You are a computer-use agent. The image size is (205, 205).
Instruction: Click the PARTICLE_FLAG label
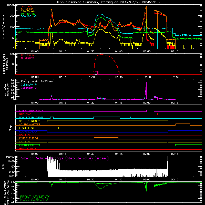(x=29, y=138)
